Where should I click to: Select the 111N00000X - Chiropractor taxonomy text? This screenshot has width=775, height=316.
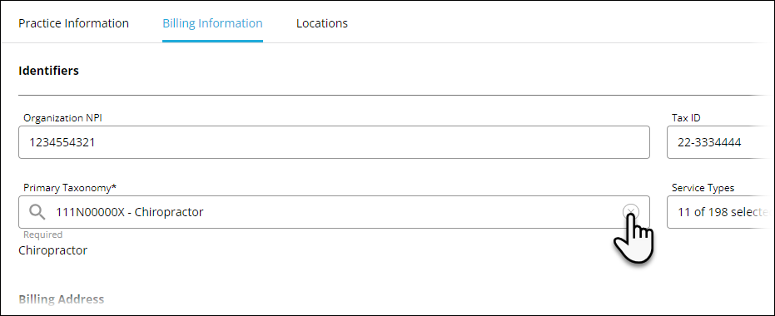tap(130, 212)
